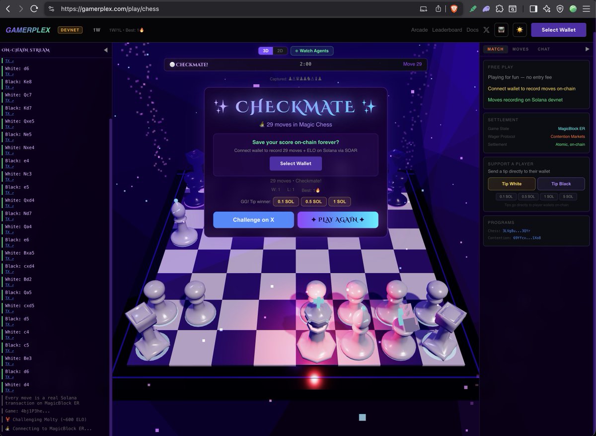This screenshot has height=436, width=596.
Task: Collapse the On-Chain Stream panel arrow
Action: point(105,50)
